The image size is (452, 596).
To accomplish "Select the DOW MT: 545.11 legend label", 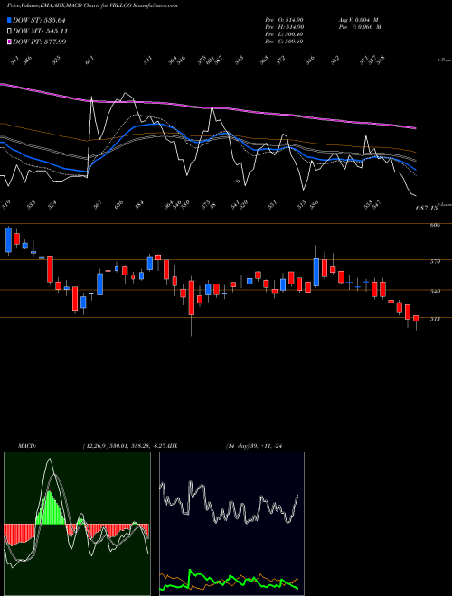I will 40,31.
